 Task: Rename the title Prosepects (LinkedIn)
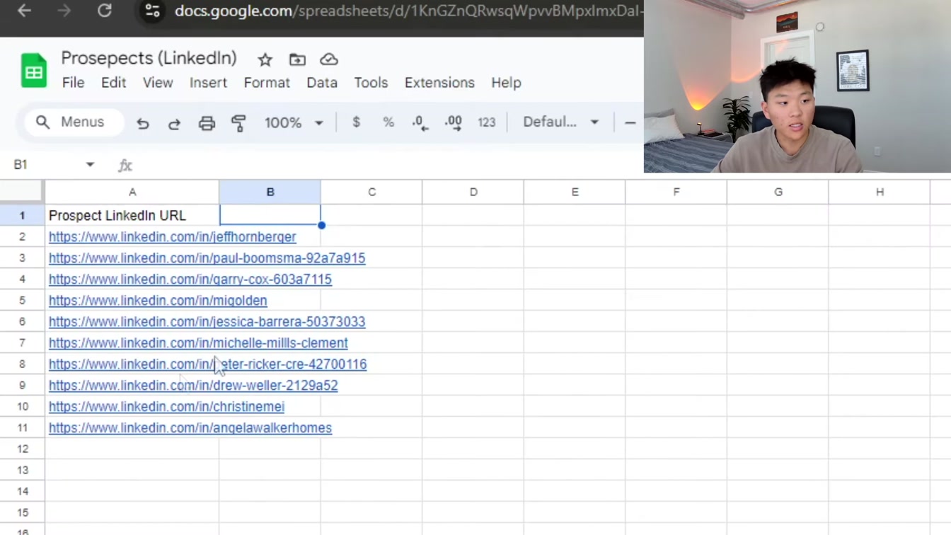click(149, 58)
